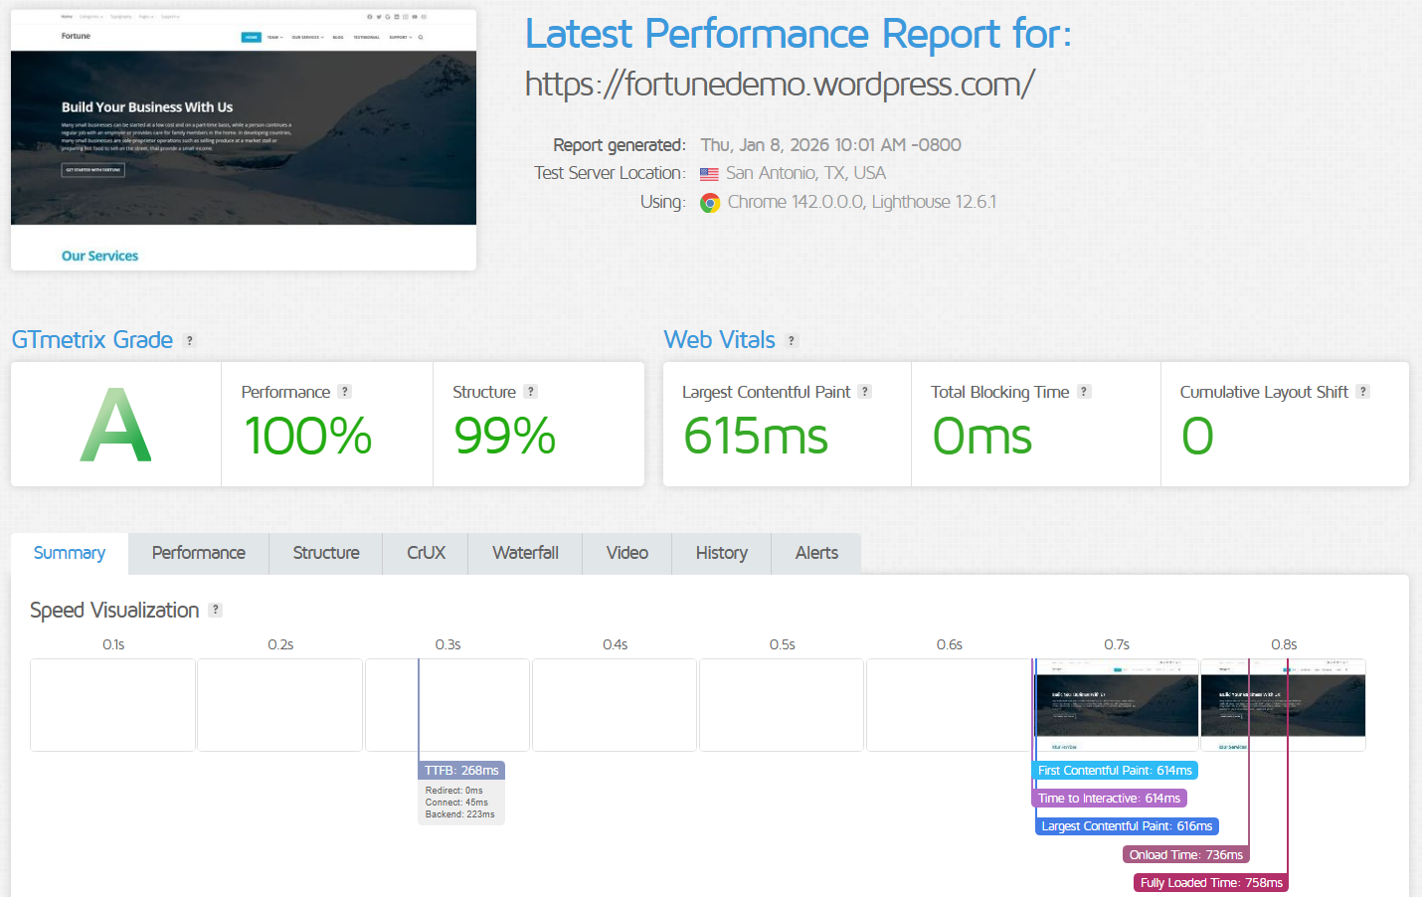This screenshot has width=1422, height=897.
Task: Click the grade A letter
Action: pyautogui.click(x=115, y=426)
